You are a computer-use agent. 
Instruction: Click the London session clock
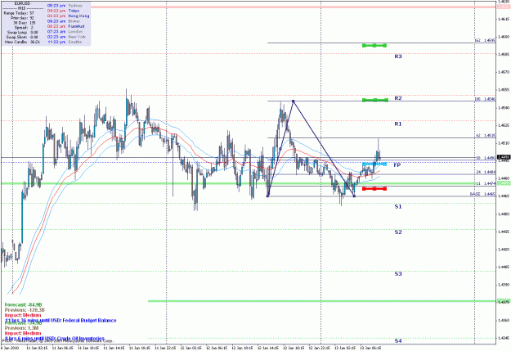tap(65, 32)
